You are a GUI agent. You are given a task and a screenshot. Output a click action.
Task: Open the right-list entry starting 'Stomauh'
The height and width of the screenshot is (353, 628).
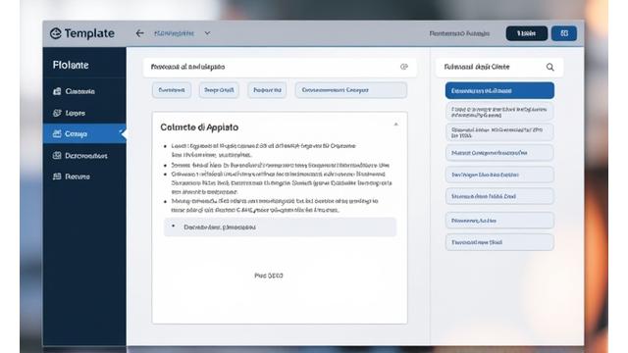[499, 196]
